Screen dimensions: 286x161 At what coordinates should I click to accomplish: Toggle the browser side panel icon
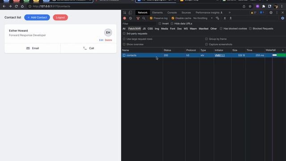coord(269,6)
